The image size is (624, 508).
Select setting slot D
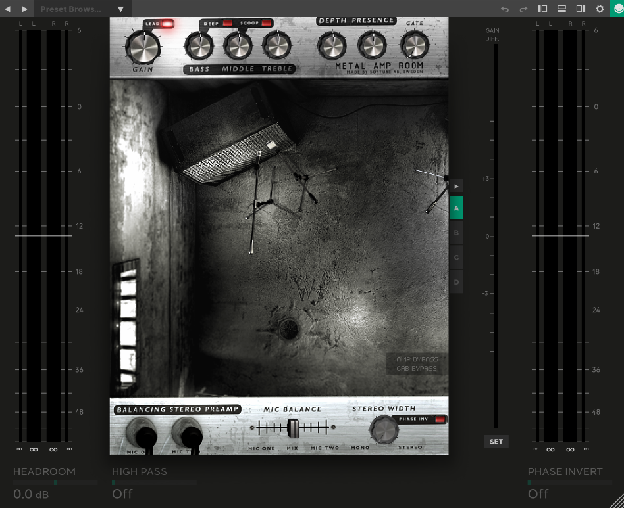[456, 282]
